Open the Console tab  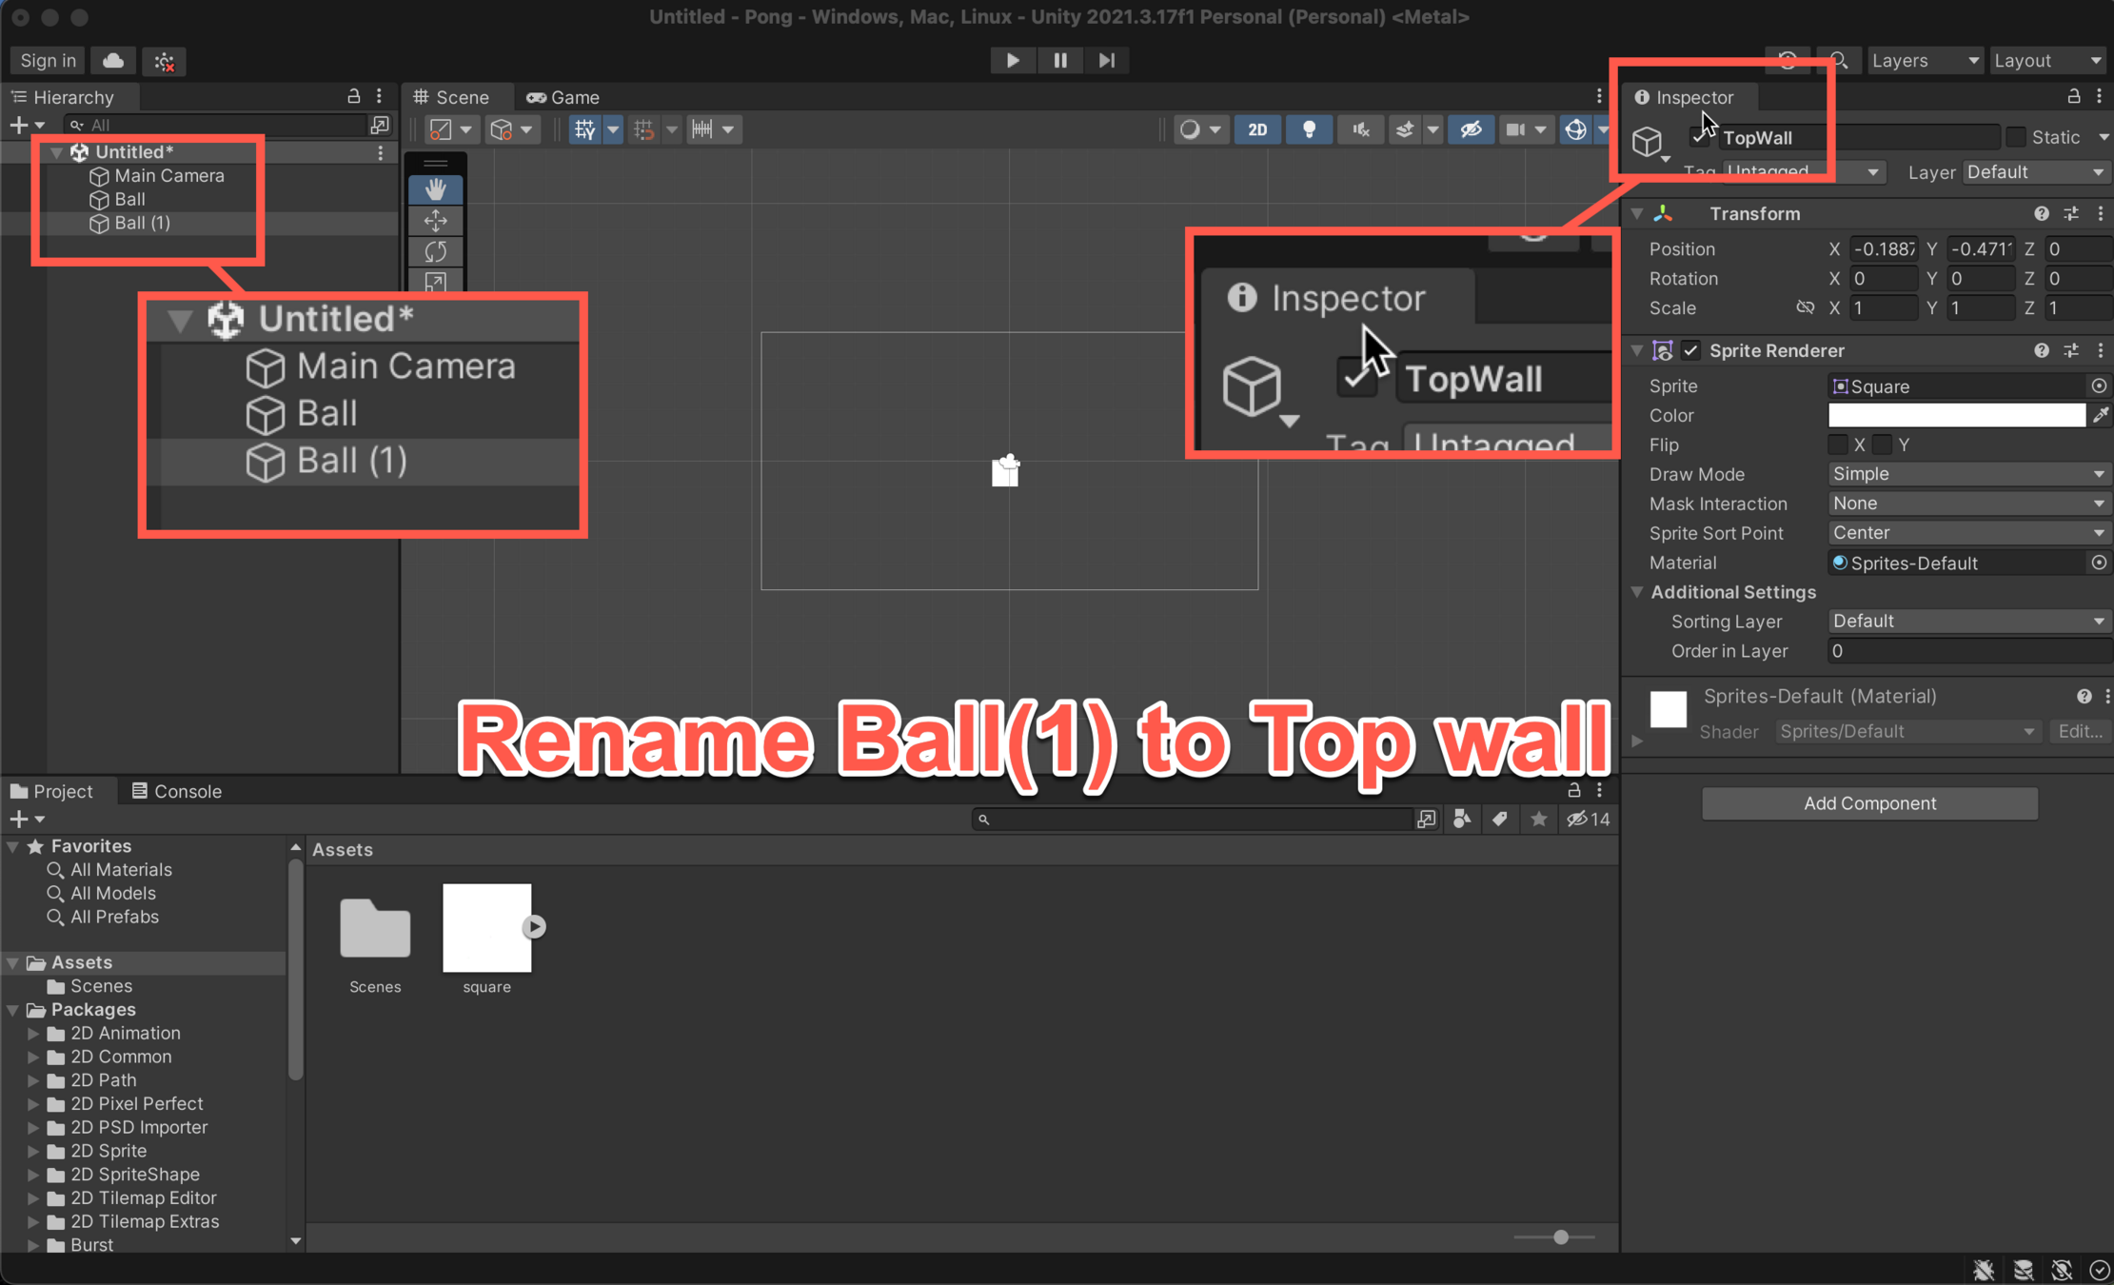coord(177,791)
